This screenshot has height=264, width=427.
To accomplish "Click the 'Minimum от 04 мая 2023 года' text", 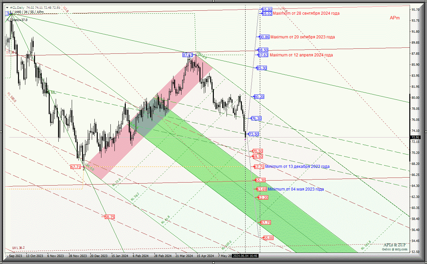I will 296,189.
